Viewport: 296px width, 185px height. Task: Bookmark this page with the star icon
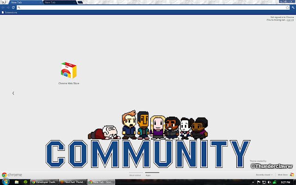click(287, 7)
